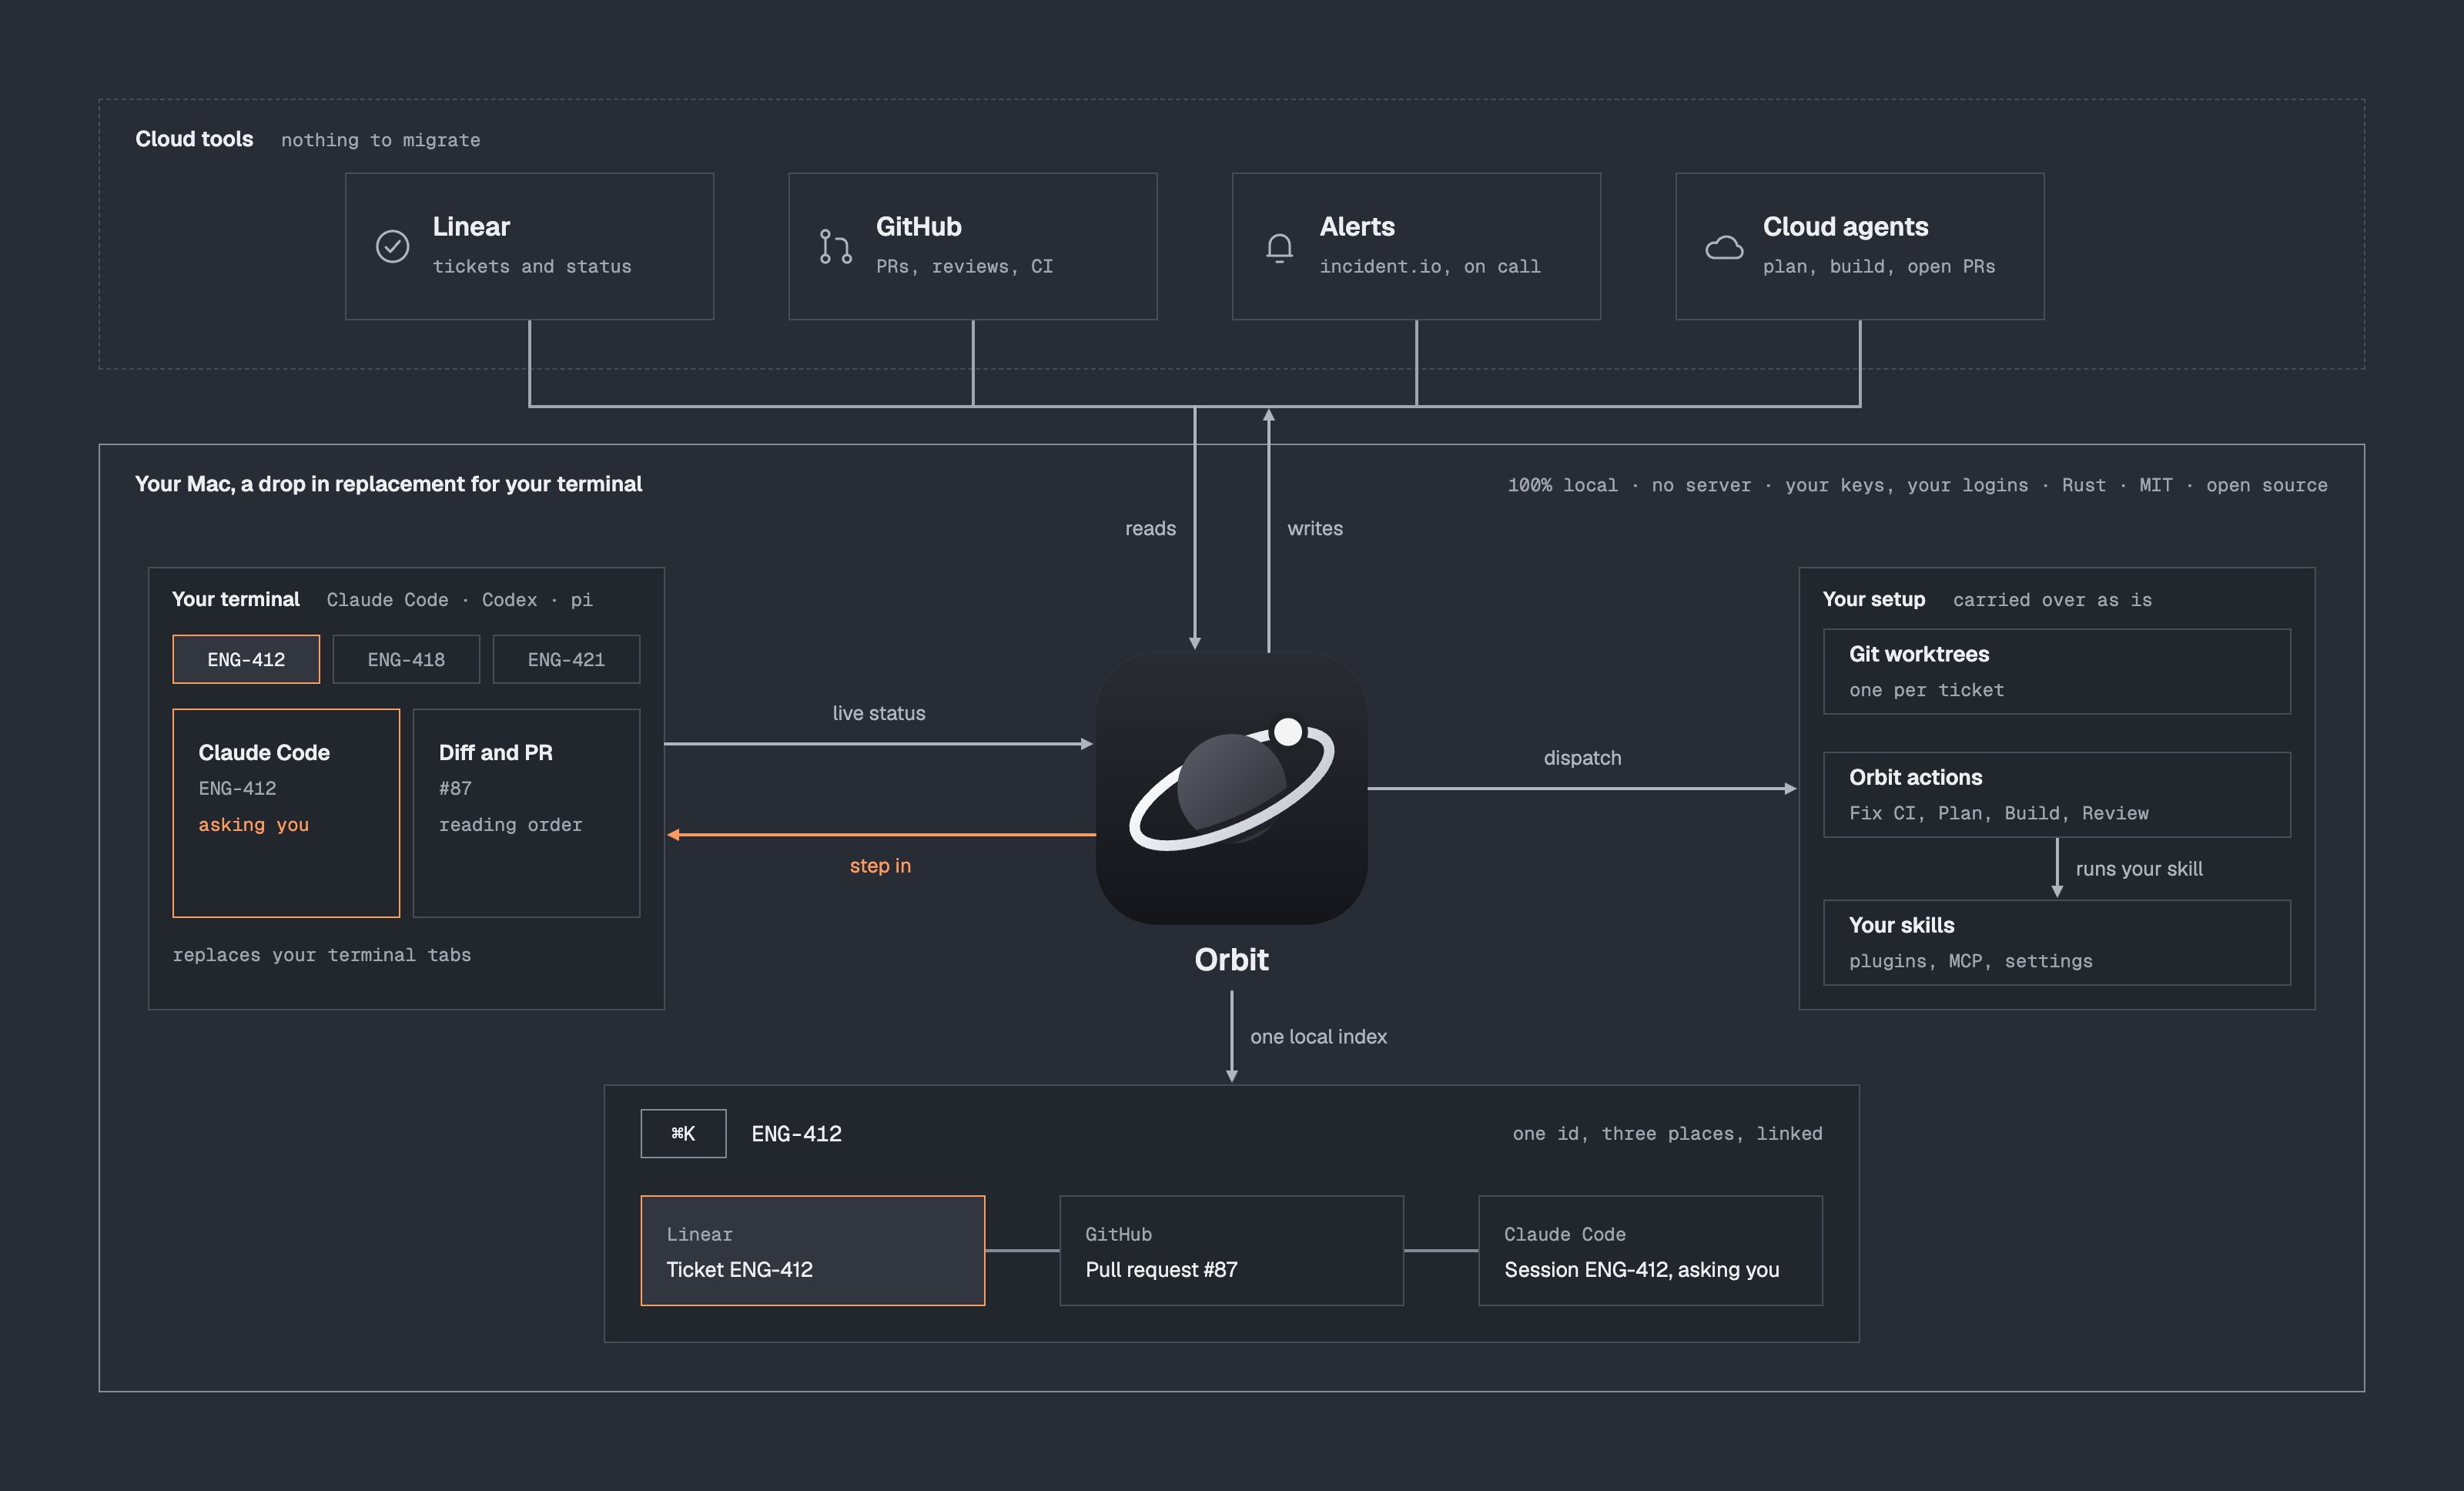Click the Linear checkmark circle icon

click(x=392, y=246)
